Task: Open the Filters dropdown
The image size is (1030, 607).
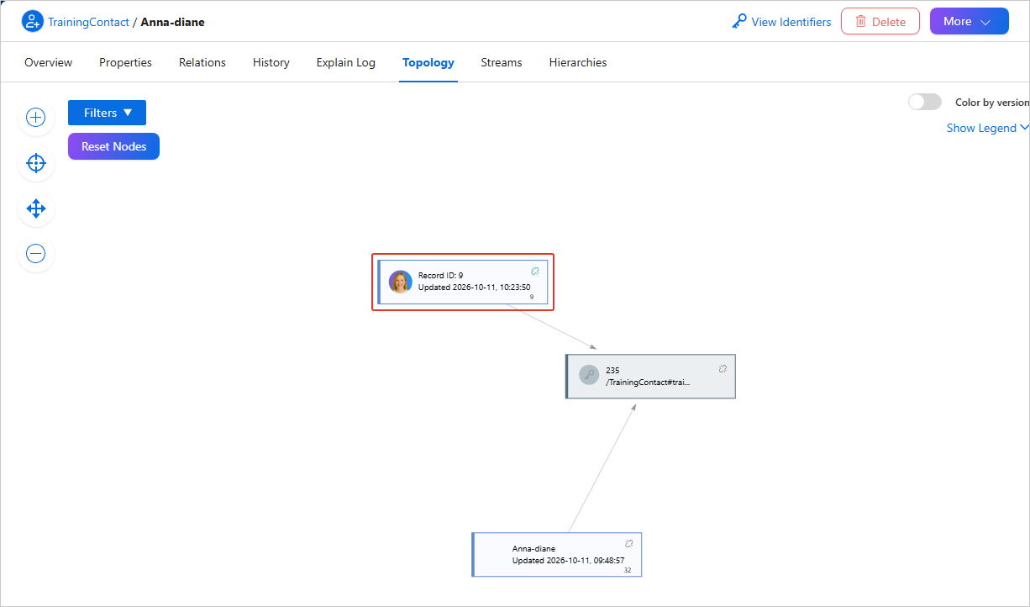Action: coord(107,113)
